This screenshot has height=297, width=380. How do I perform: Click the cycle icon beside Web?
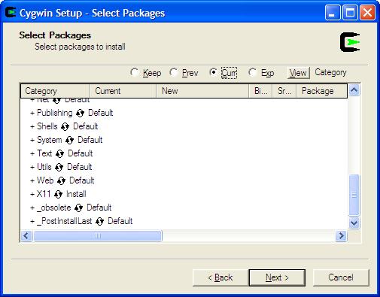click(61, 181)
